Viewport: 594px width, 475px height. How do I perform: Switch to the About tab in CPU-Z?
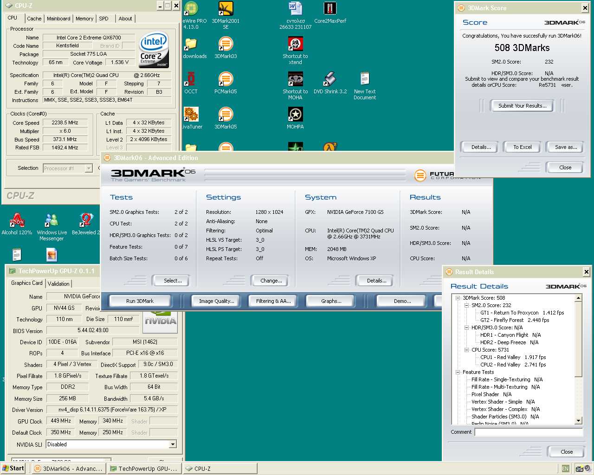coord(125,19)
